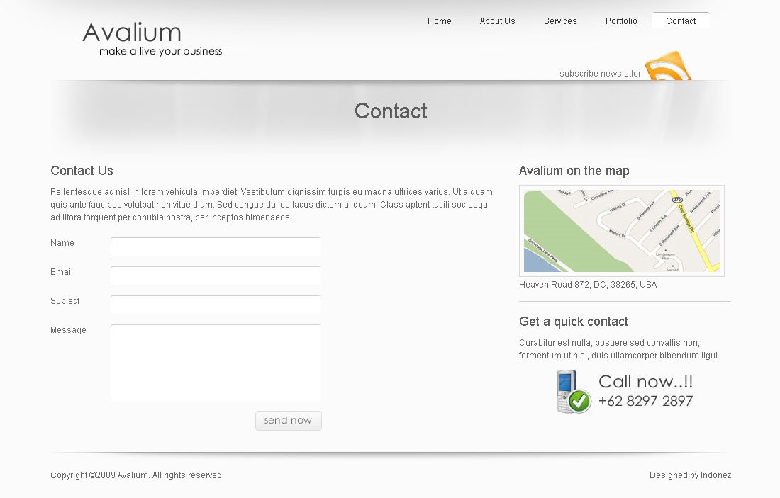The image size is (780, 498).
Task: Open the Services navigation item
Action: [560, 21]
